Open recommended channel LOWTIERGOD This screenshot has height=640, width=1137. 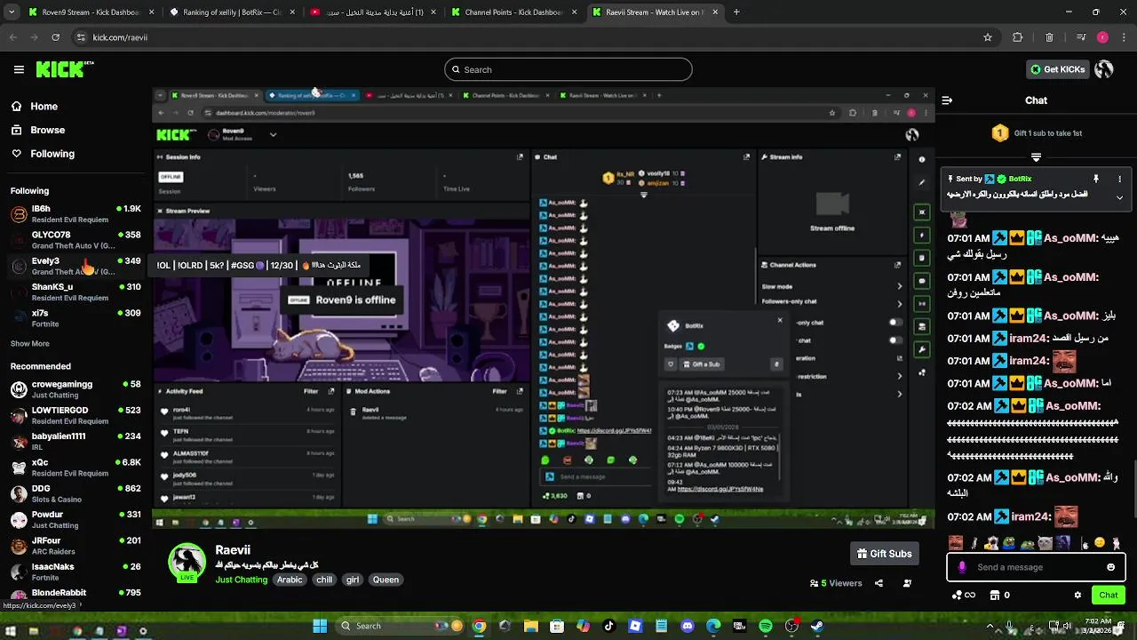(x=76, y=415)
